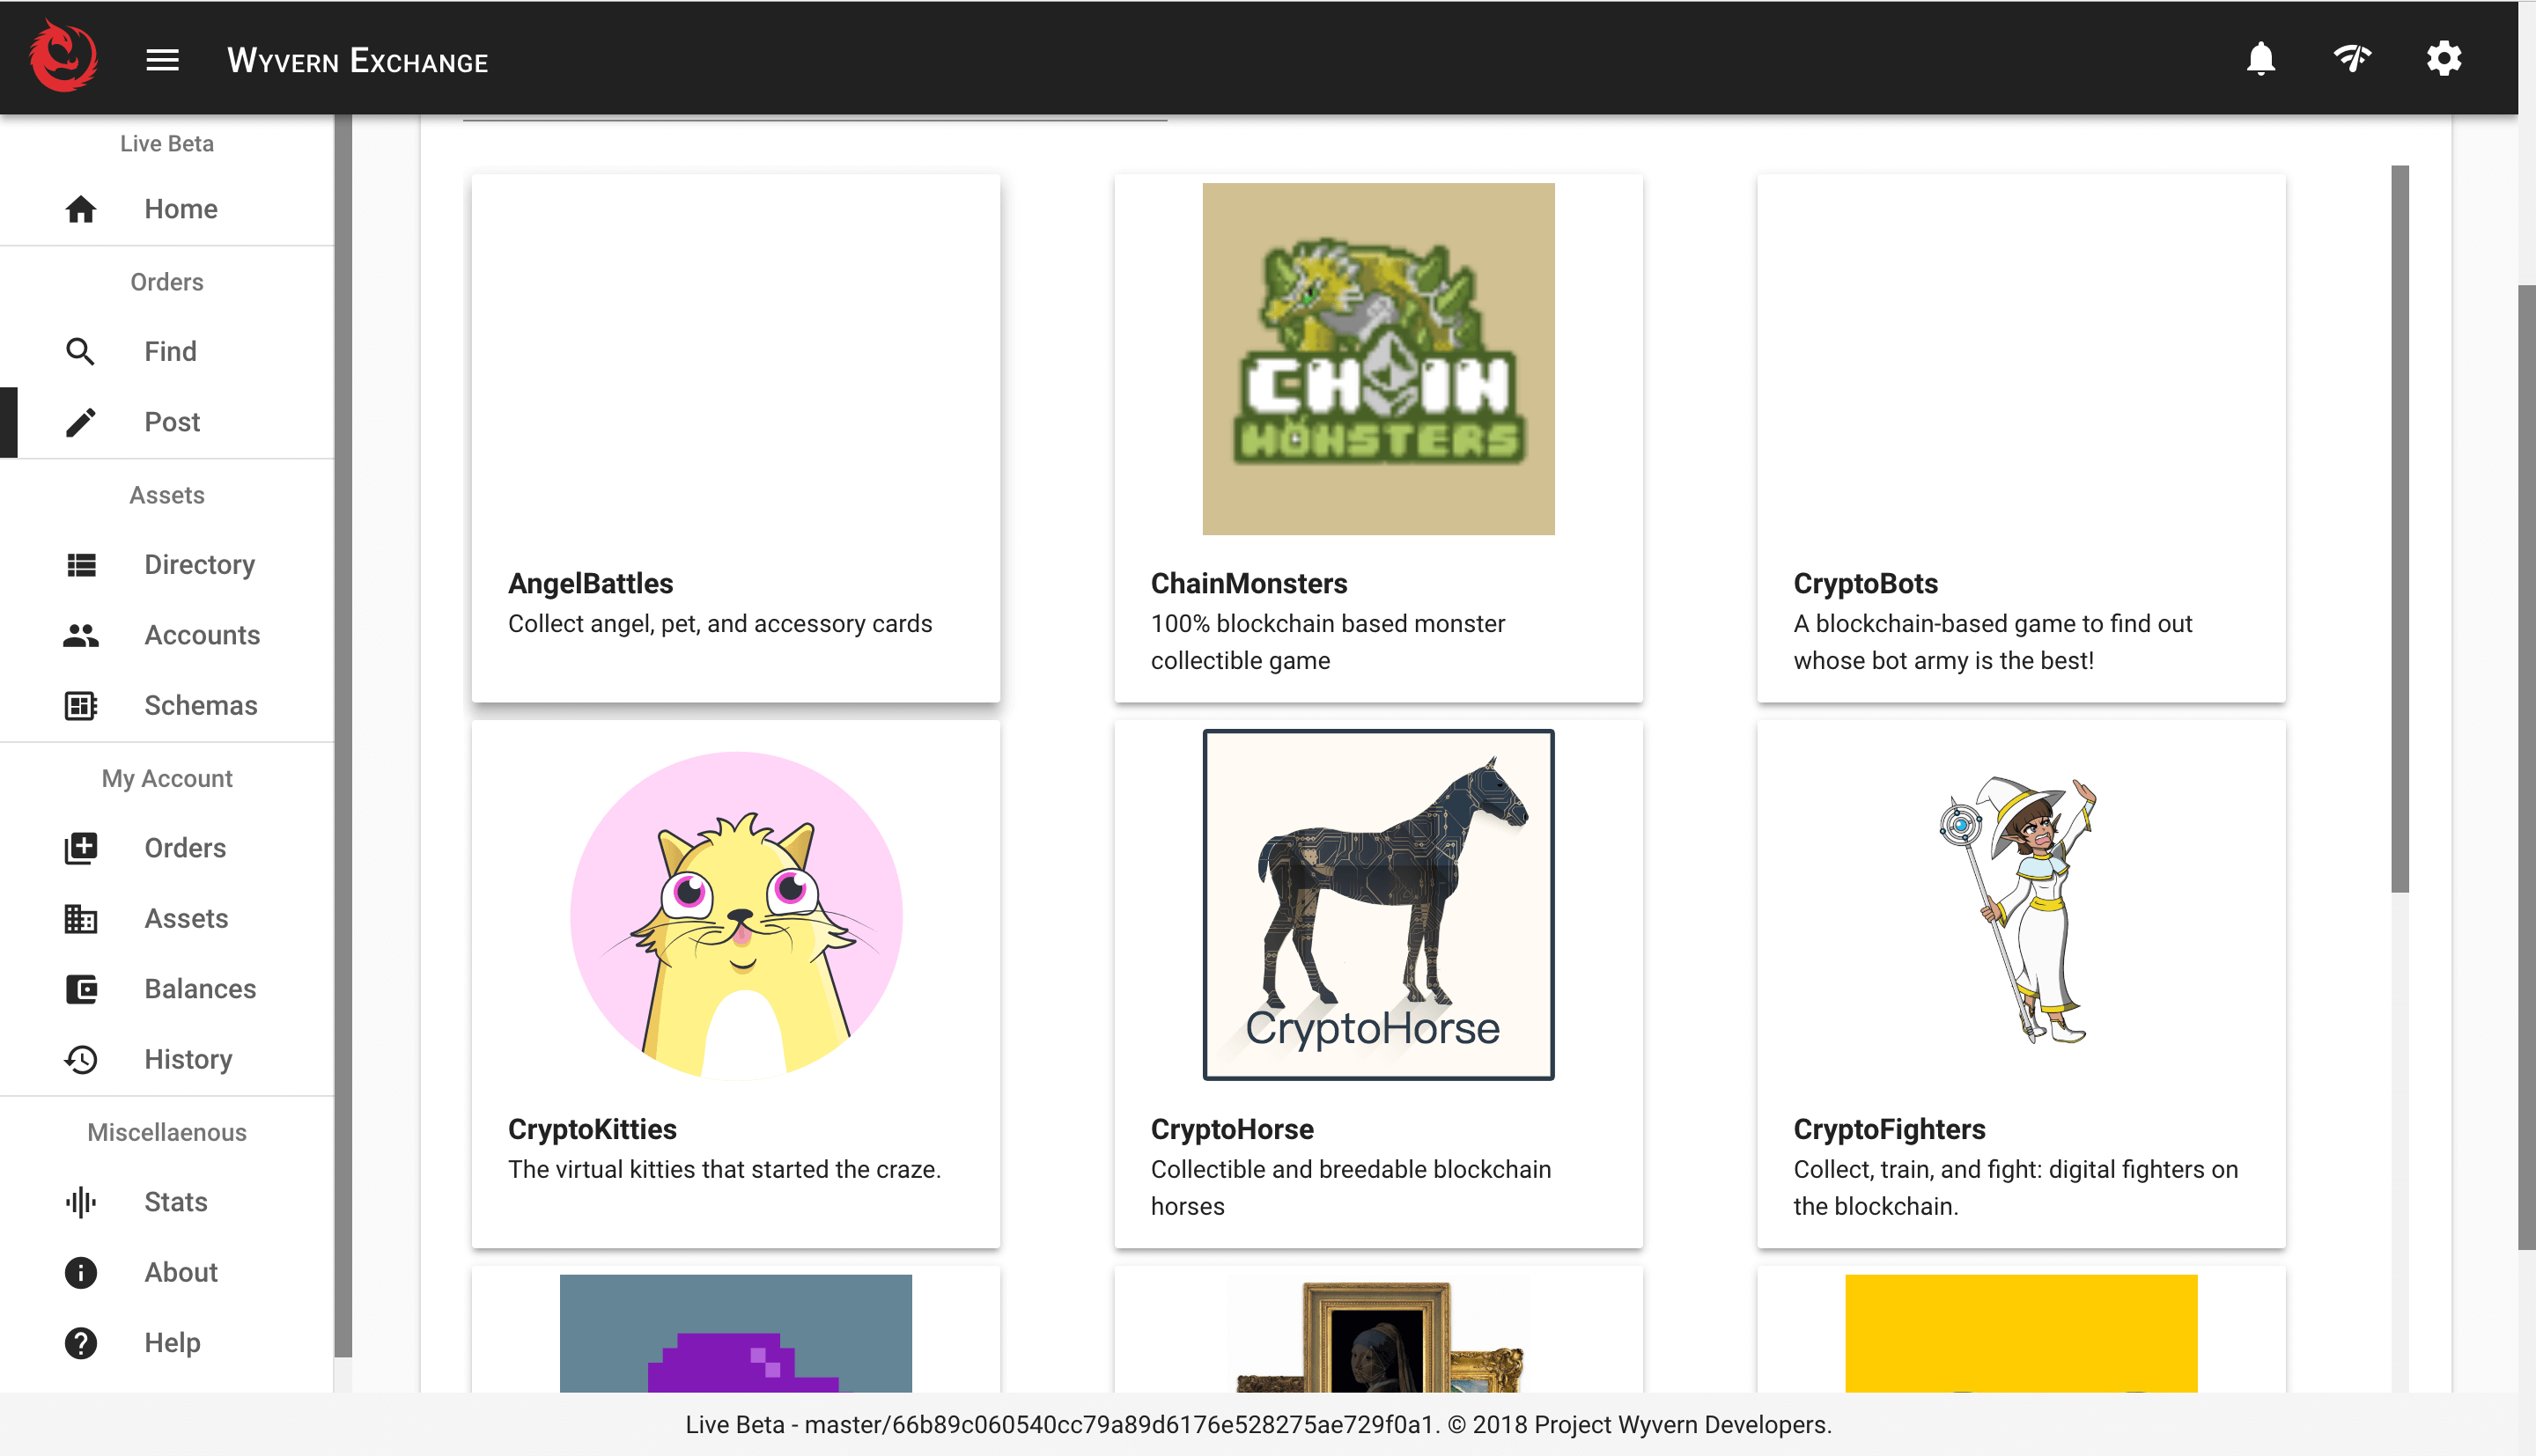Click the My Account Orders icon
The image size is (2536, 1456).
click(x=81, y=848)
